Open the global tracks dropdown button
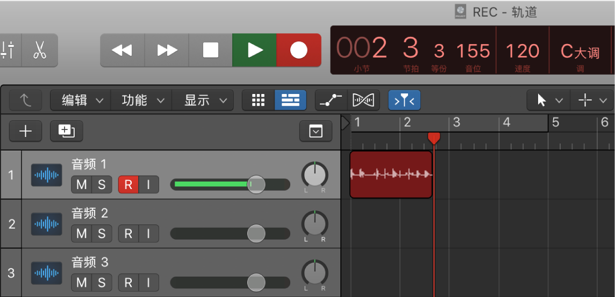The image size is (615, 297). [316, 131]
